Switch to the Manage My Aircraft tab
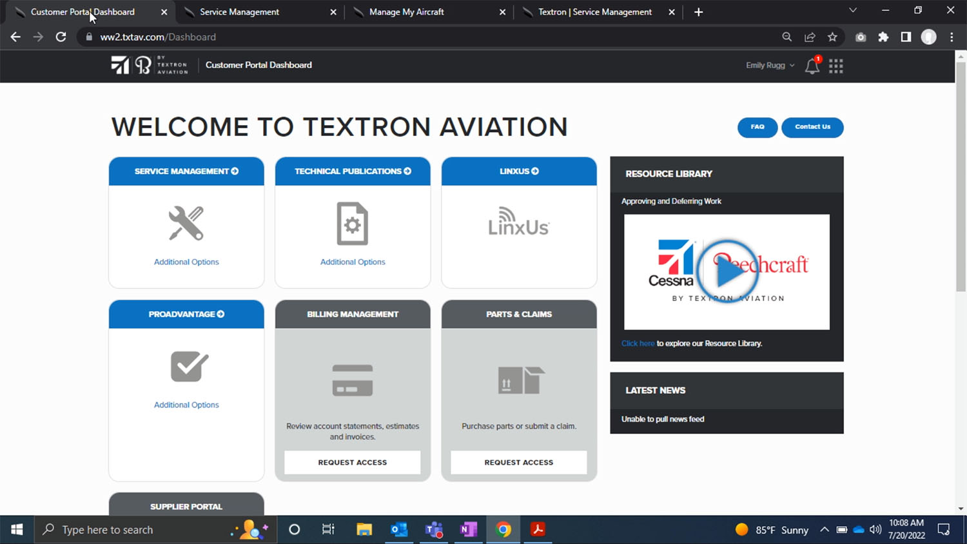The height and width of the screenshot is (544, 967). [406, 12]
